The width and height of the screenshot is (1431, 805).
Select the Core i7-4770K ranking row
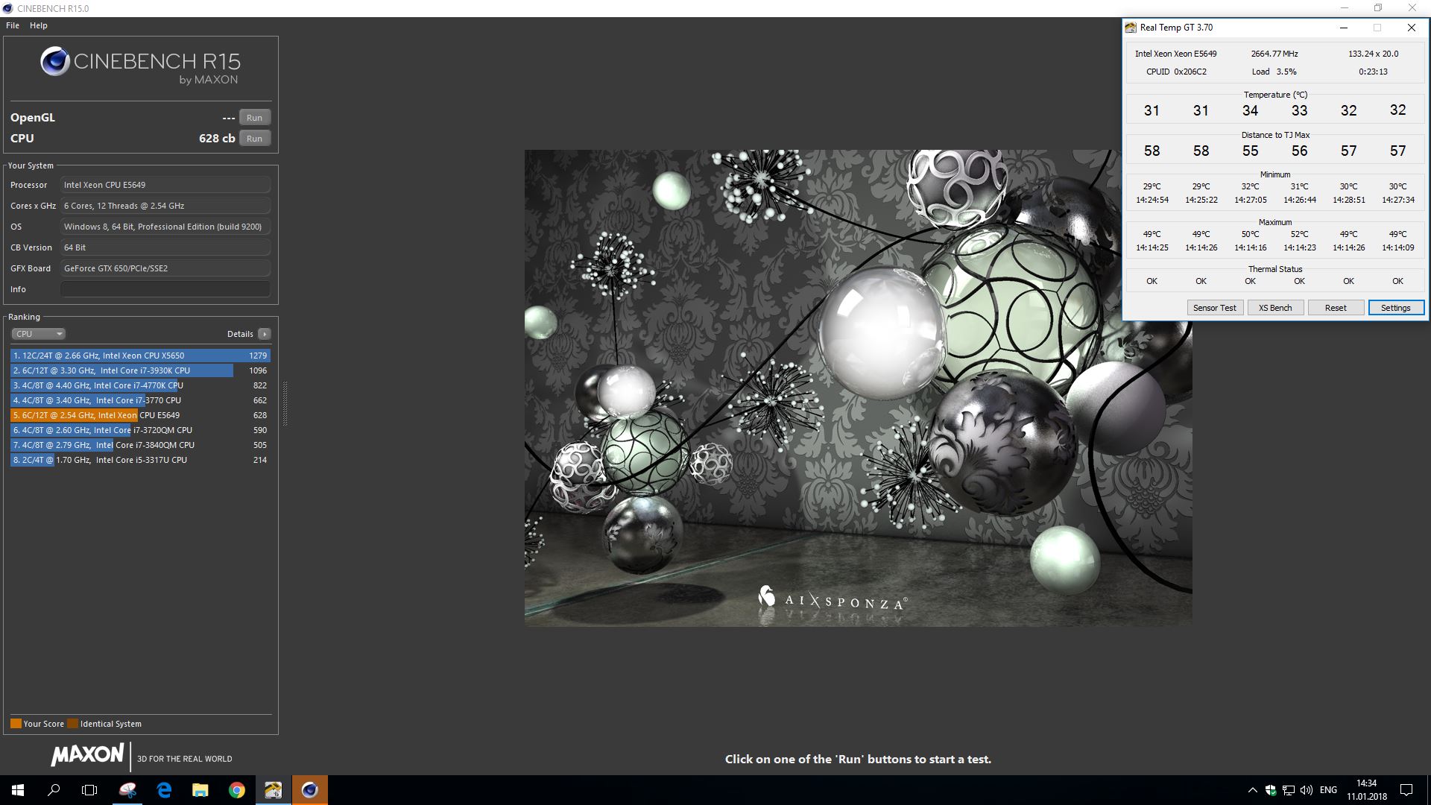click(140, 385)
